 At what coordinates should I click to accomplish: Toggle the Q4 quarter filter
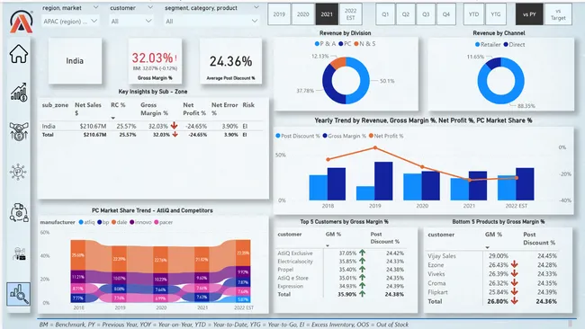pos(445,14)
